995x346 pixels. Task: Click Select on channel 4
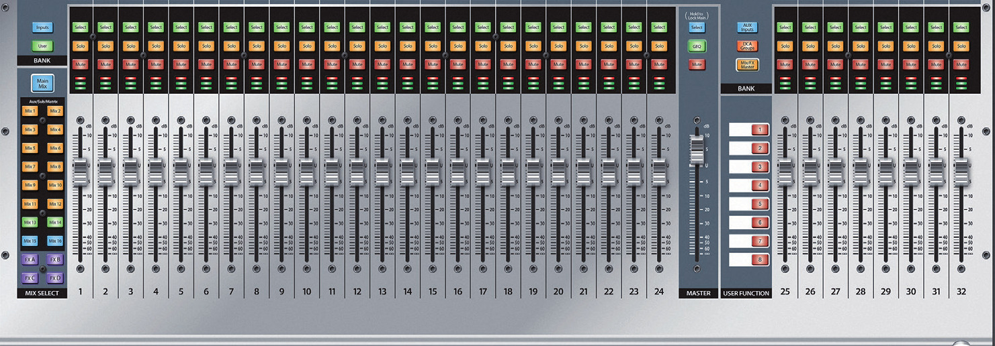(x=156, y=27)
